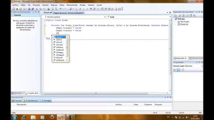The image size is (214, 120).
Task: Open the Depurar menu
Action: coord(54,5)
